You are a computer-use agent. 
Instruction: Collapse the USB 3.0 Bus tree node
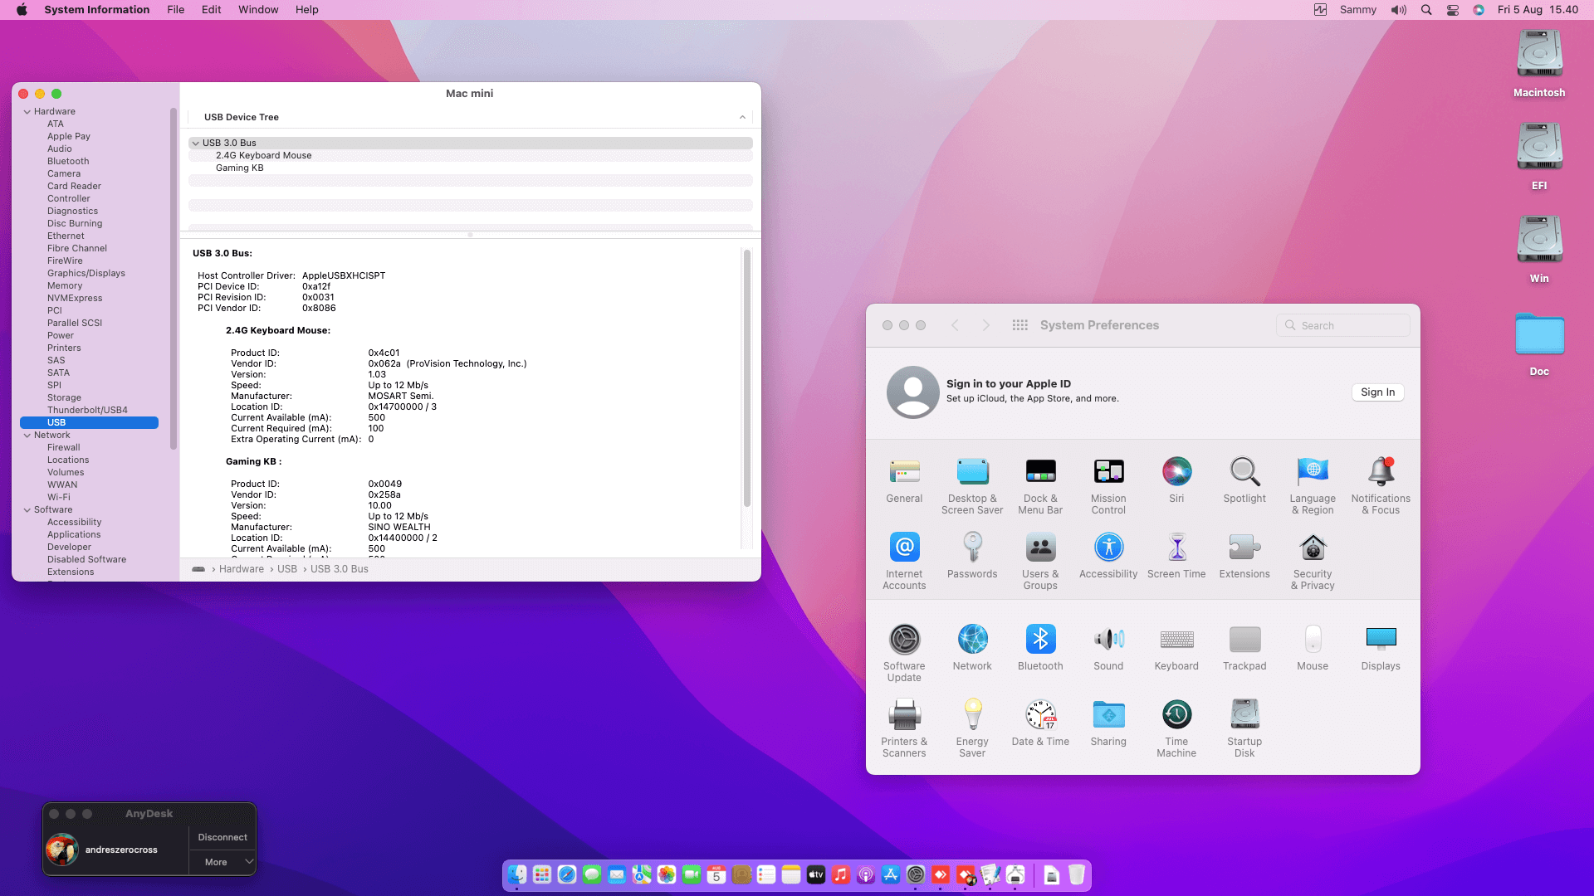point(196,144)
